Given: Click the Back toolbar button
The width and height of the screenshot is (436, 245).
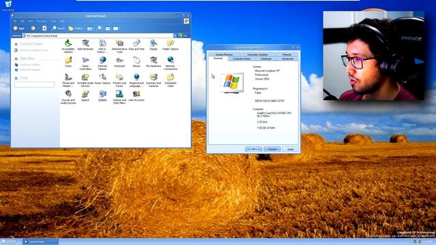Looking at the screenshot, I should point(18,29).
